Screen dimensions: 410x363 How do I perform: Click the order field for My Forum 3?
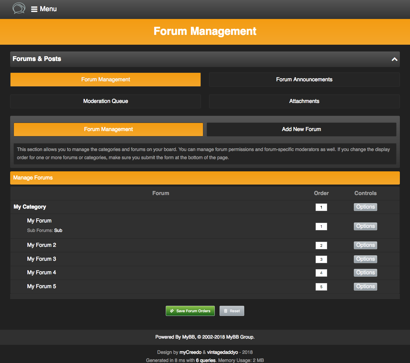321,259
